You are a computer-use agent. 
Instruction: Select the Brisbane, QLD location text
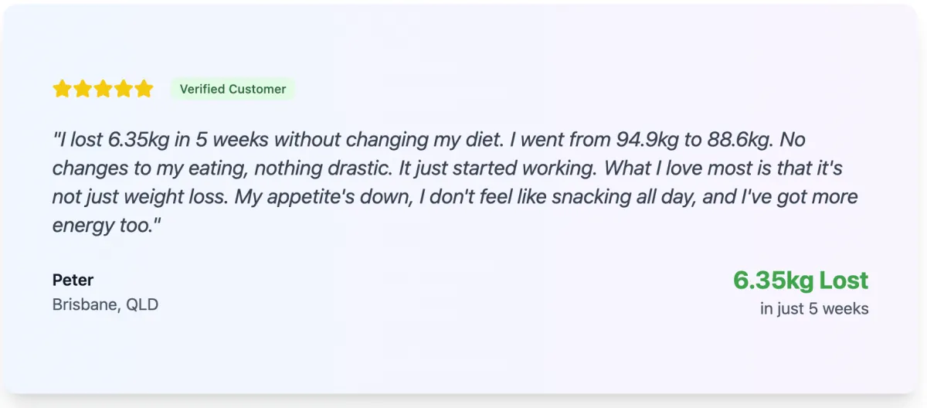[x=105, y=304]
